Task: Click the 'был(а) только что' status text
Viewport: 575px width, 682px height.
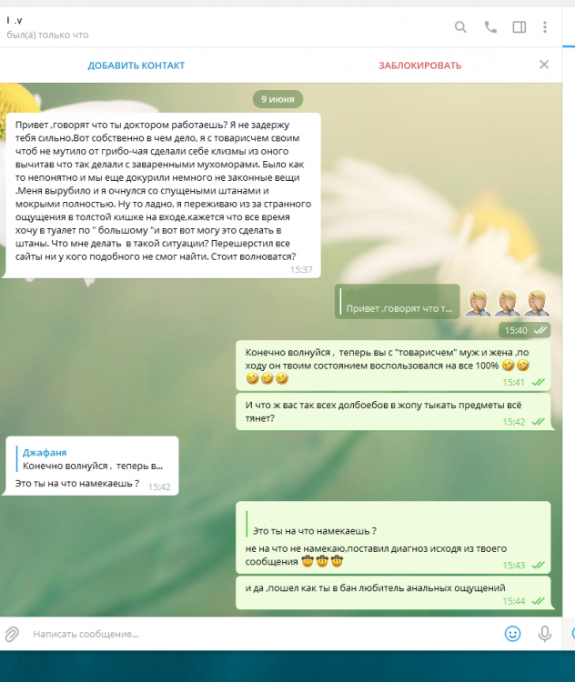Action: (x=47, y=35)
